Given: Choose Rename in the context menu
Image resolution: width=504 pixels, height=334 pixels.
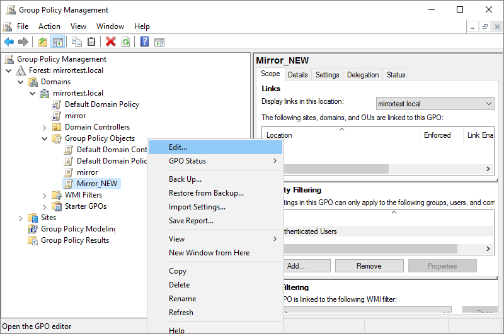Looking at the screenshot, I should [215, 298].
